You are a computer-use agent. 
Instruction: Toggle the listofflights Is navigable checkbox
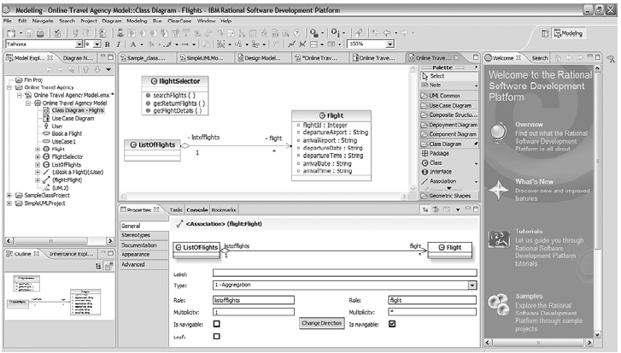click(217, 324)
